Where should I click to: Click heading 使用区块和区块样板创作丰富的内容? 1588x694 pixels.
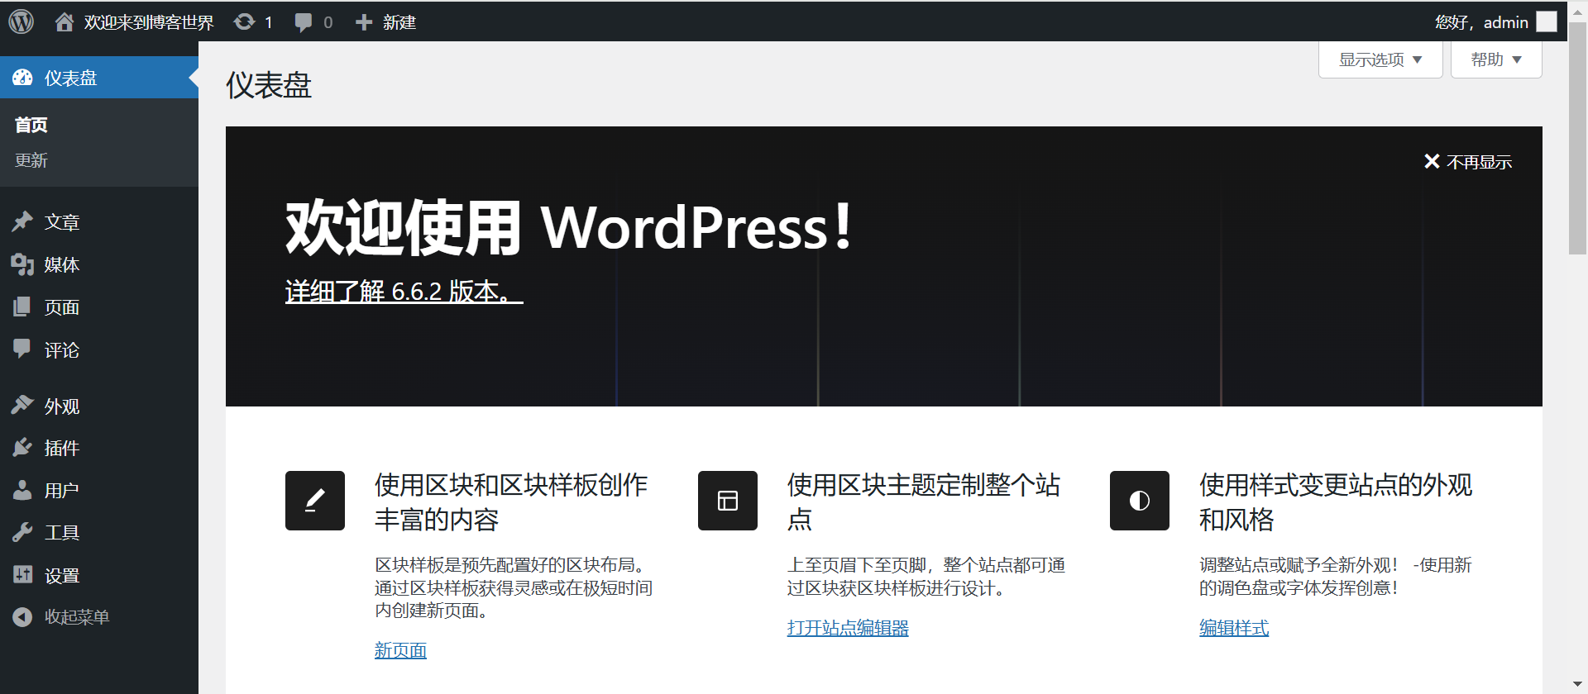pos(511,502)
